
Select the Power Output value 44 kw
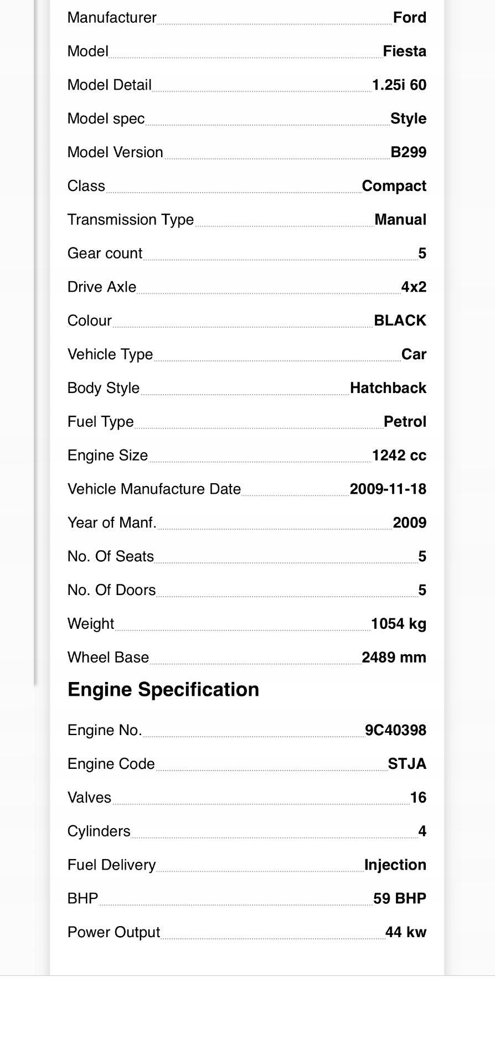406,932
